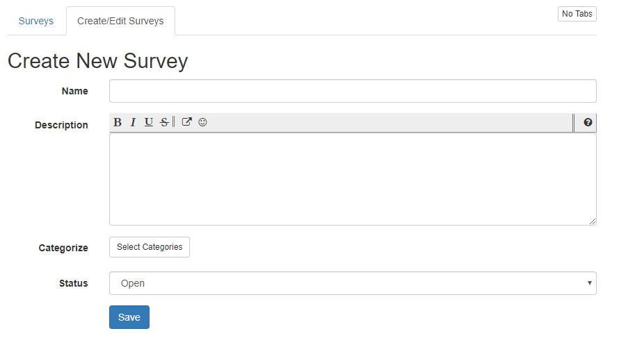Save the new survey
This screenshot has height=338, width=619.
click(129, 317)
